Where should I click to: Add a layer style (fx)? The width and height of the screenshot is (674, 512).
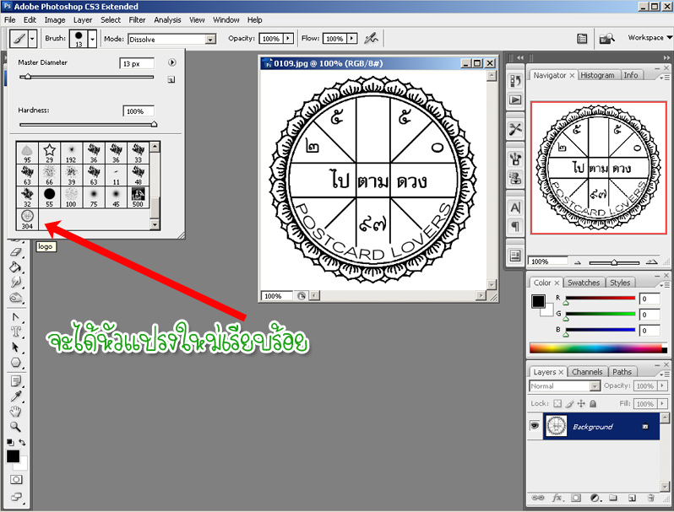point(557,498)
